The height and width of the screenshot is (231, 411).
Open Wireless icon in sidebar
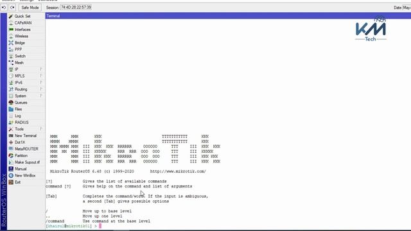pos(11,36)
